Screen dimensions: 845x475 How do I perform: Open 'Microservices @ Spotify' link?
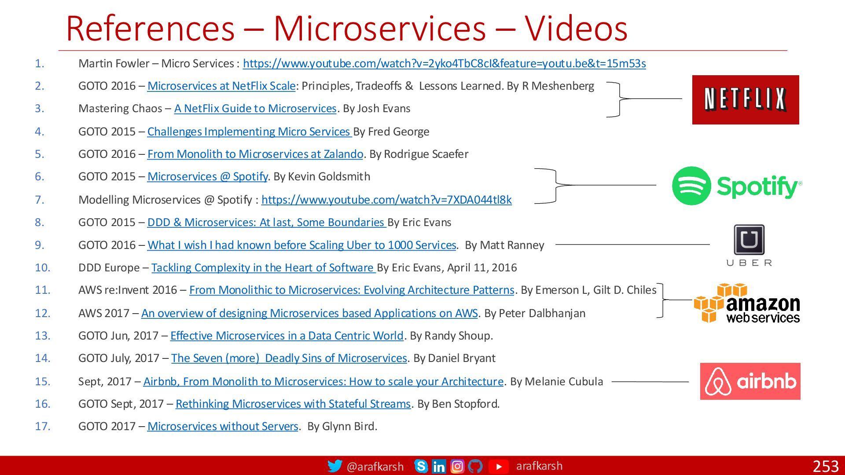coord(208,176)
